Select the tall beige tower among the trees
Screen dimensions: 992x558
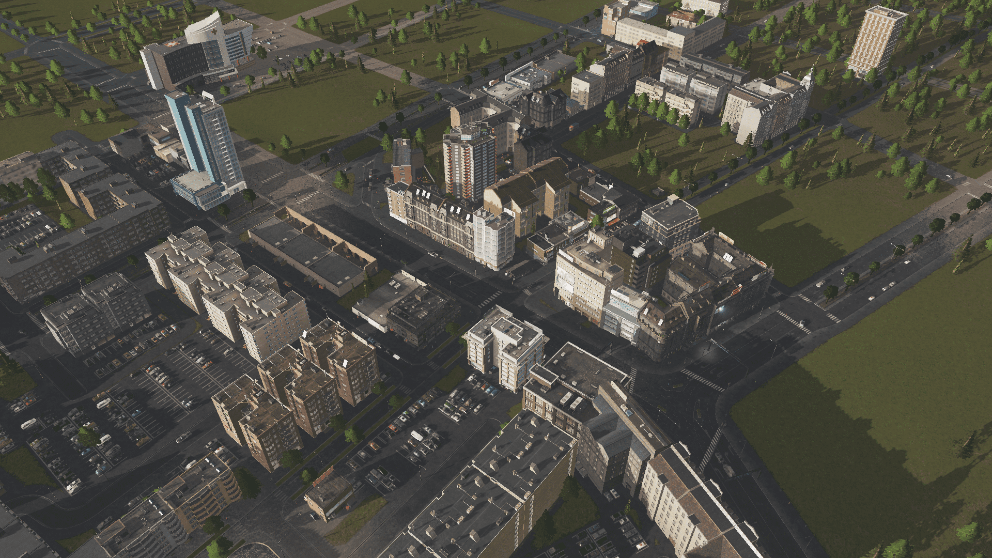876,40
